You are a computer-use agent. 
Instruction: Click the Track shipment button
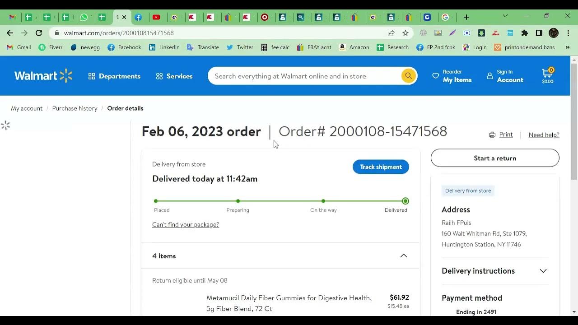pyautogui.click(x=381, y=167)
